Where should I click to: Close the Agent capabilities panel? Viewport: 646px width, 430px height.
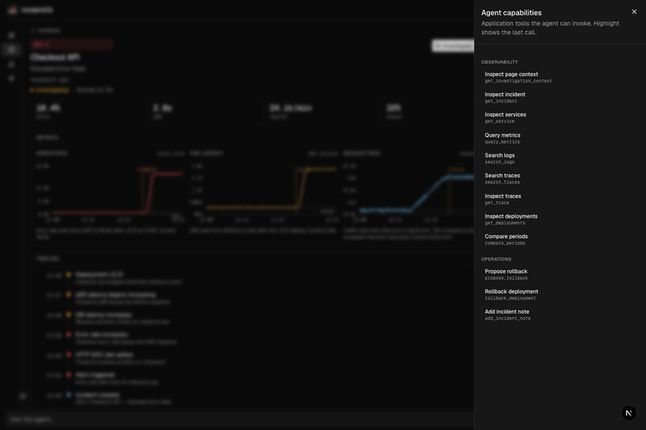point(634,12)
